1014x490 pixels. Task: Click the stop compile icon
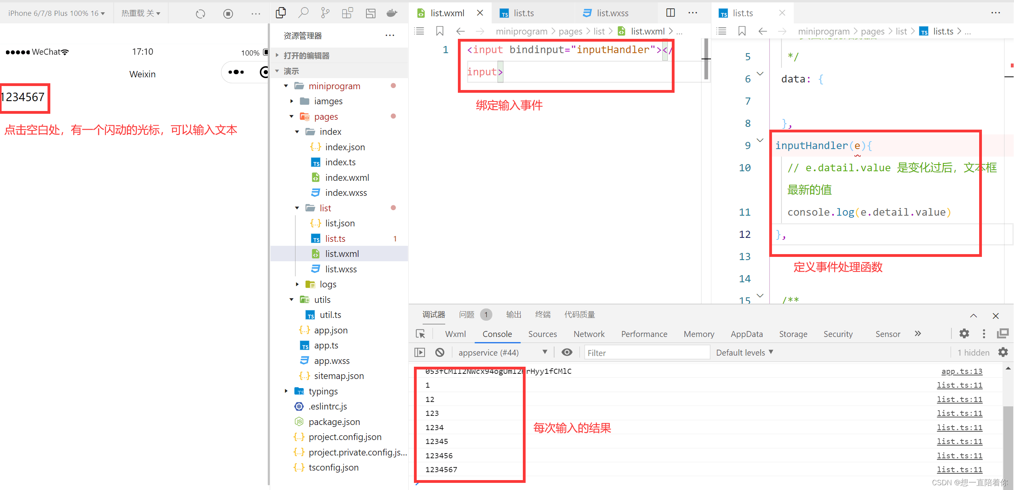(228, 14)
